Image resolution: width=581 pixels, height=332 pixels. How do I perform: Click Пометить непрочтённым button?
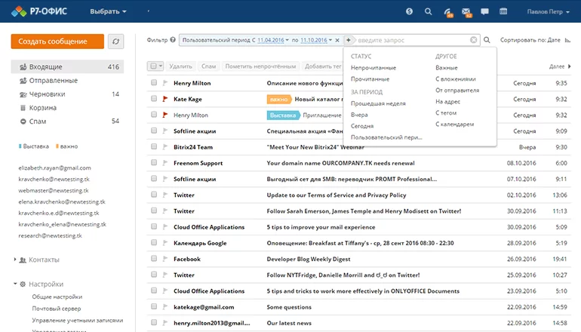260,66
